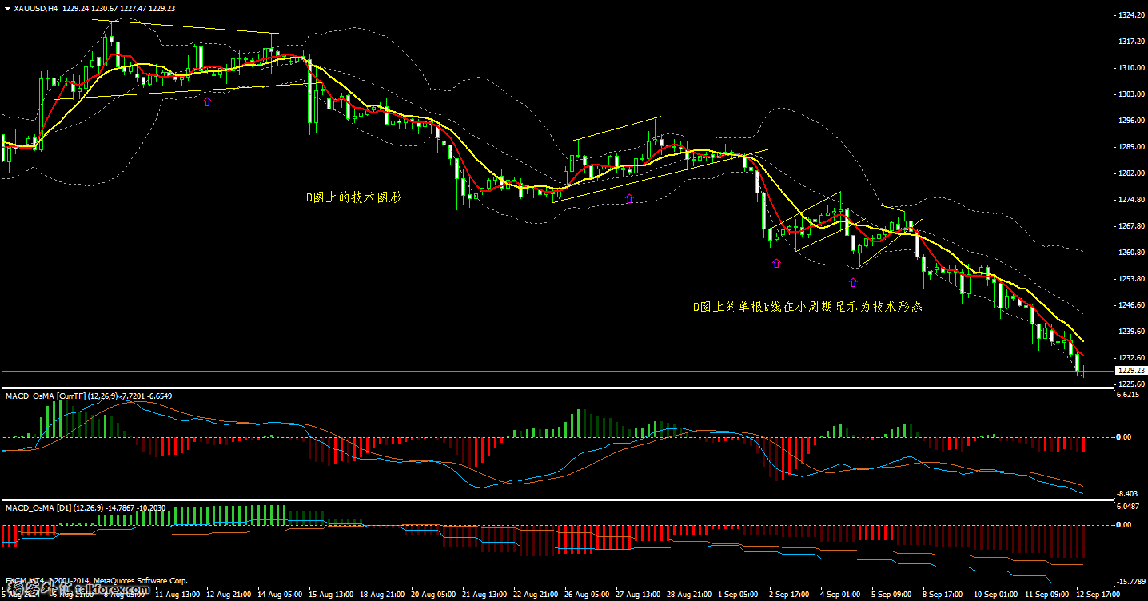Click the 18 Aug 21:00 time axis label

click(382, 595)
